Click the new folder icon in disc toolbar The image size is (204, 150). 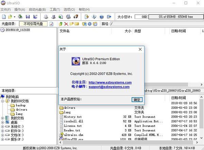[x=71, y=24]
